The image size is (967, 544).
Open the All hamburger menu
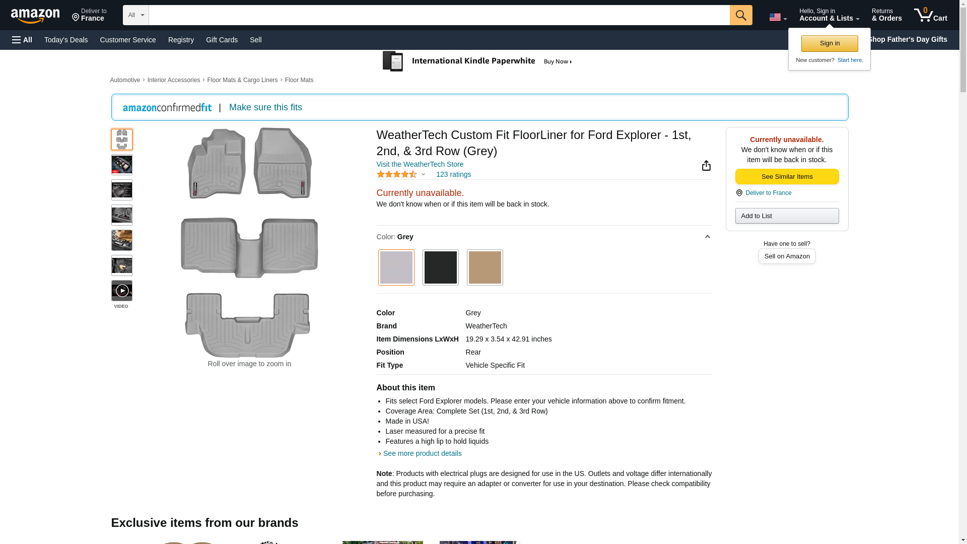tap(22, 40)
